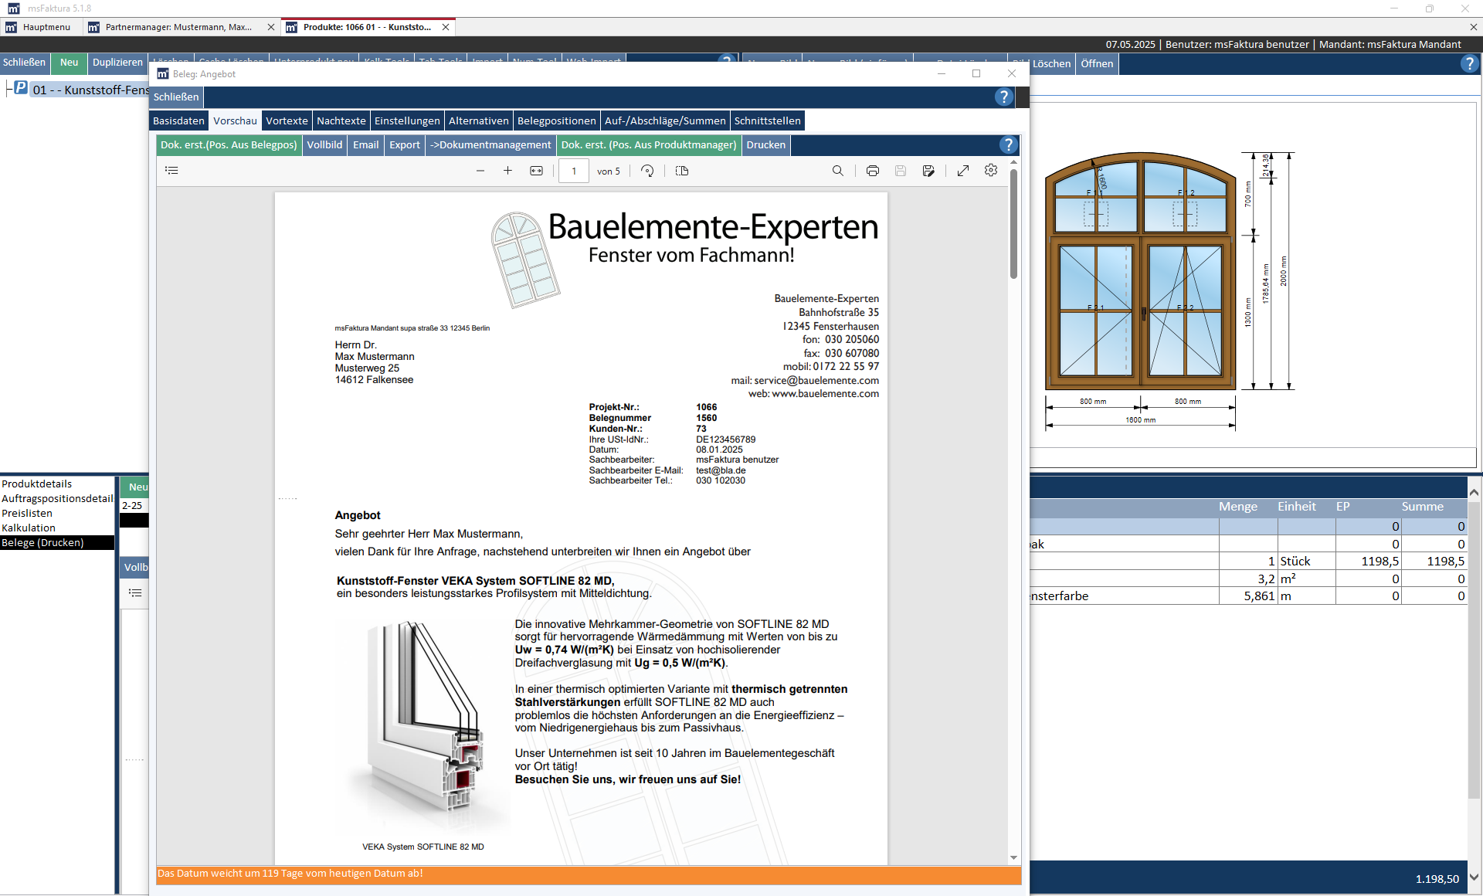
Task: Click ->Dokumentmanagement button
Action: (x=490, y=144)
